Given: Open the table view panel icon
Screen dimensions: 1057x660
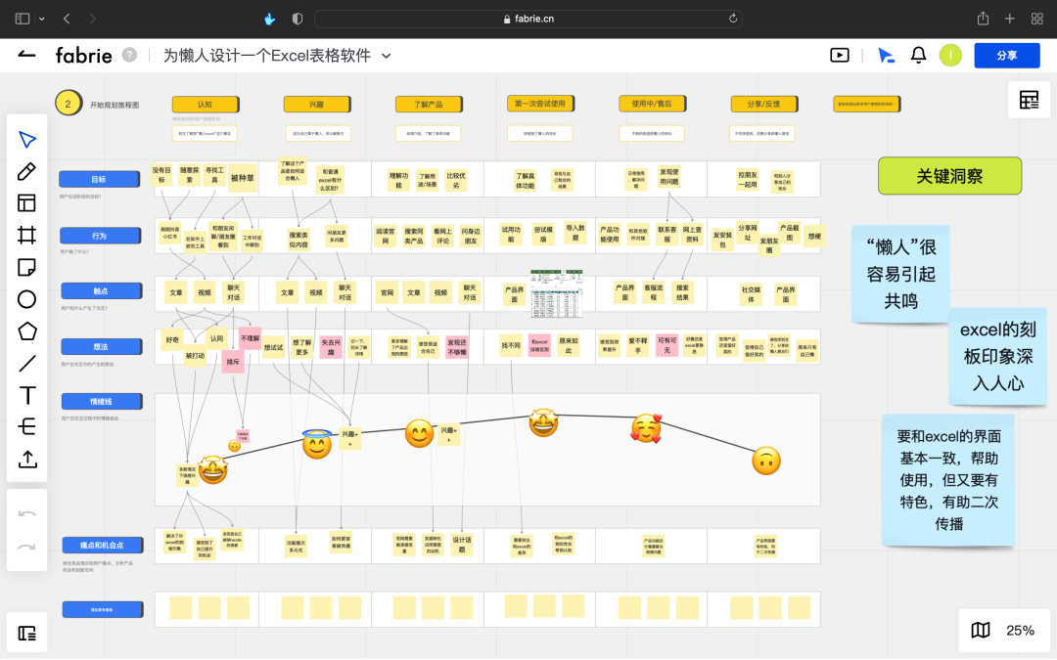Looking at the screenshot, I should (1029, 101).
